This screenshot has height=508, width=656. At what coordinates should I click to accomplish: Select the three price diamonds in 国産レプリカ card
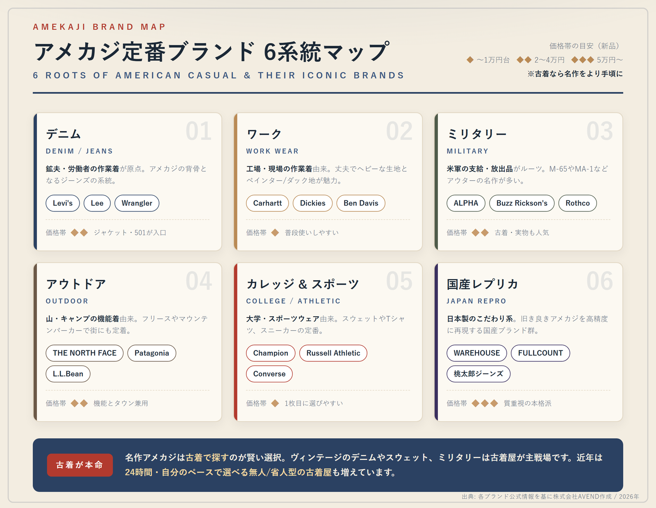pyautogui.click(x=485, y=404)
